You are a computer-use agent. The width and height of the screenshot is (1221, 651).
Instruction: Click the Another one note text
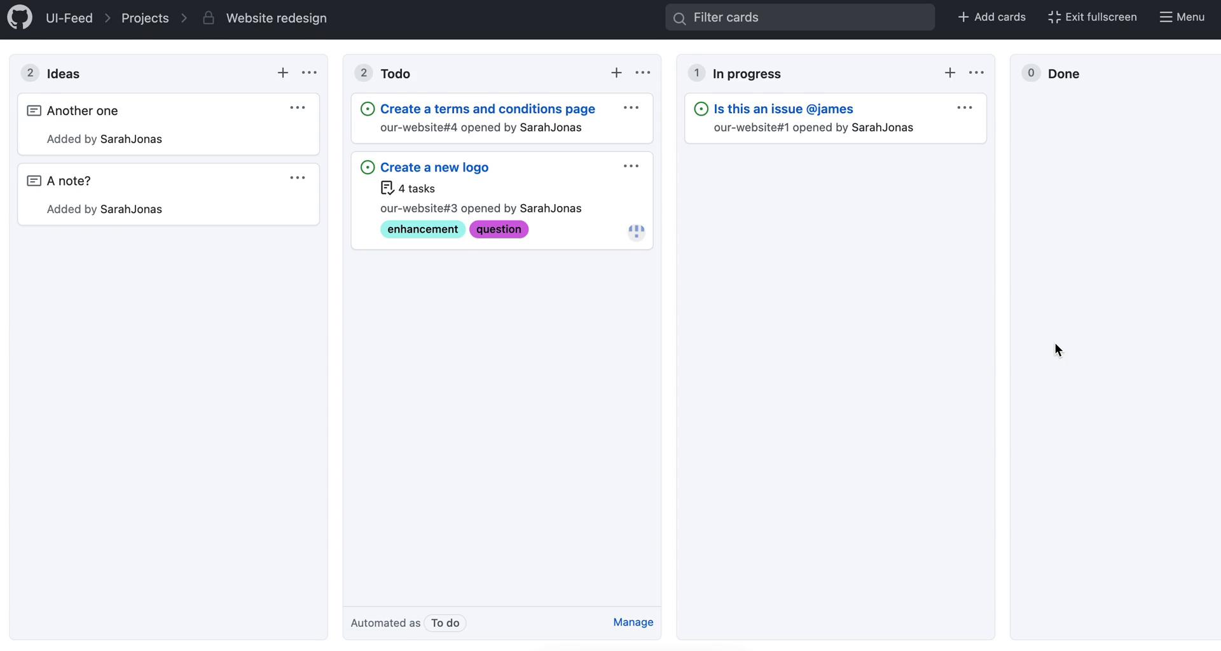(x=82, y=111)
